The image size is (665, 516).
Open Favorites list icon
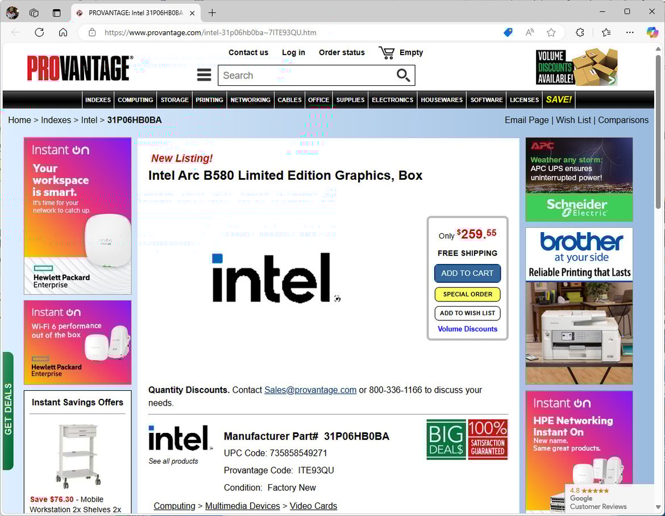pos(606,32)
